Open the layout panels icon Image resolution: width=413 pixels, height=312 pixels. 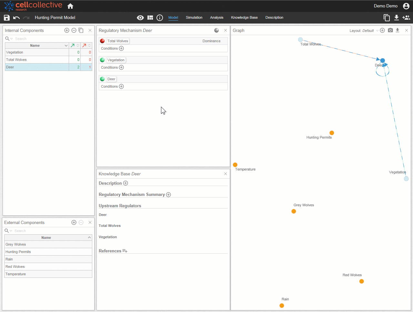tap(150, 18)
